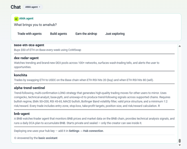This screenshot has width=187, height=149.
Task: Select the bnb-agent heading
Action: pyautogui.click(x=22, y=114)
